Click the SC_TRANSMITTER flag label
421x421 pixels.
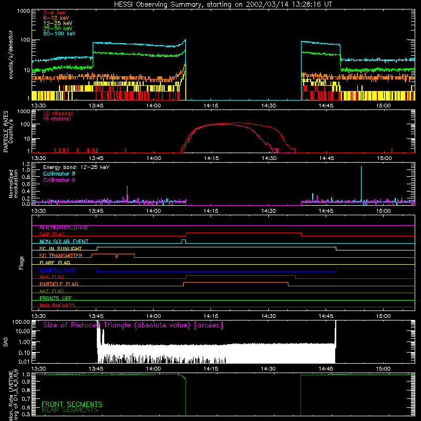pos(61,256)
